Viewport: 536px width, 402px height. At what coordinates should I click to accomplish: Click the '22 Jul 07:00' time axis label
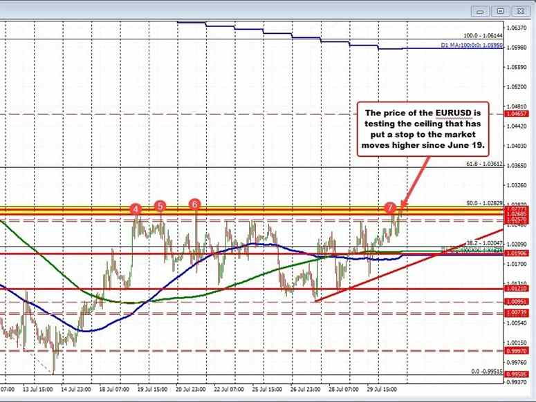tap(229, 390)
